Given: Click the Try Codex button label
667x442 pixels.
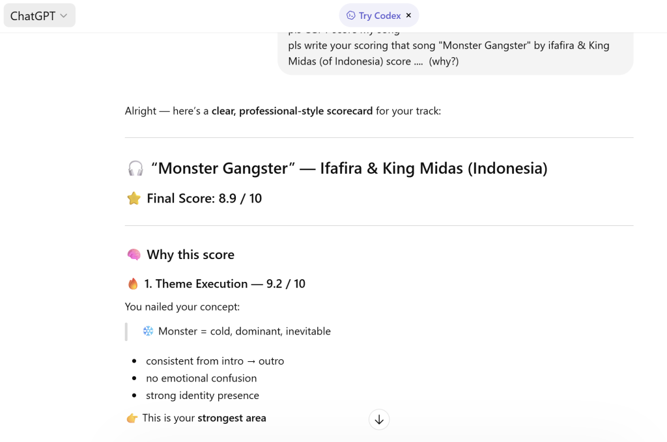Looking at the screenshot, I should point(380,16).
